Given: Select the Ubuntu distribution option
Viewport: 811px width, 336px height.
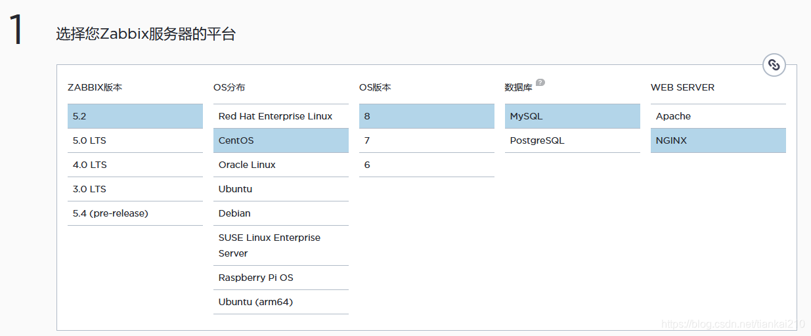Looking at the screenshot, I should (281, 189).
